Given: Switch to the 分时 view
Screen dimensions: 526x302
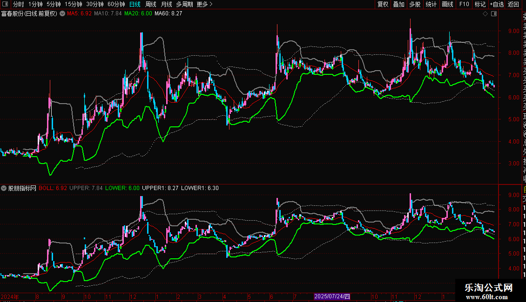Looking at the screenshot, I should point(19,4).
